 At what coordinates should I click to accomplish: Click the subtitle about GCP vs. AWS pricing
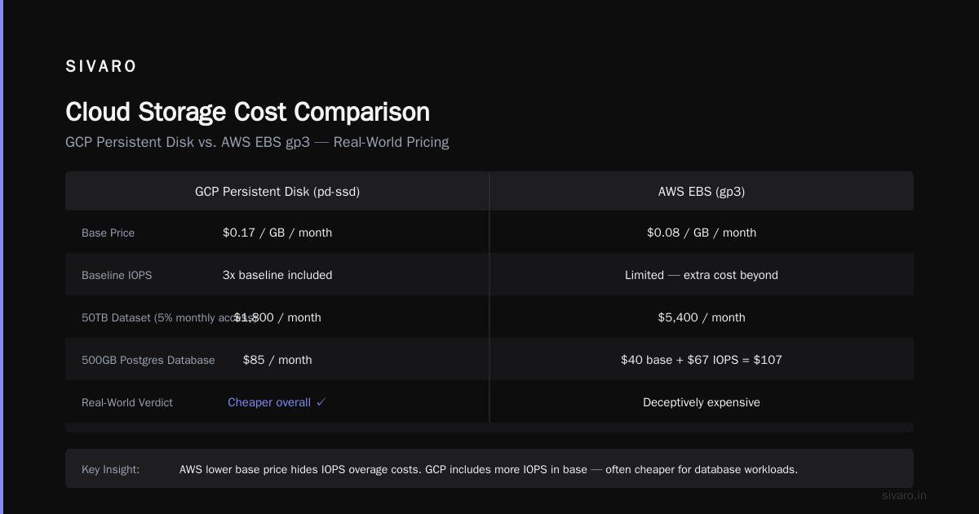(257, 142)
